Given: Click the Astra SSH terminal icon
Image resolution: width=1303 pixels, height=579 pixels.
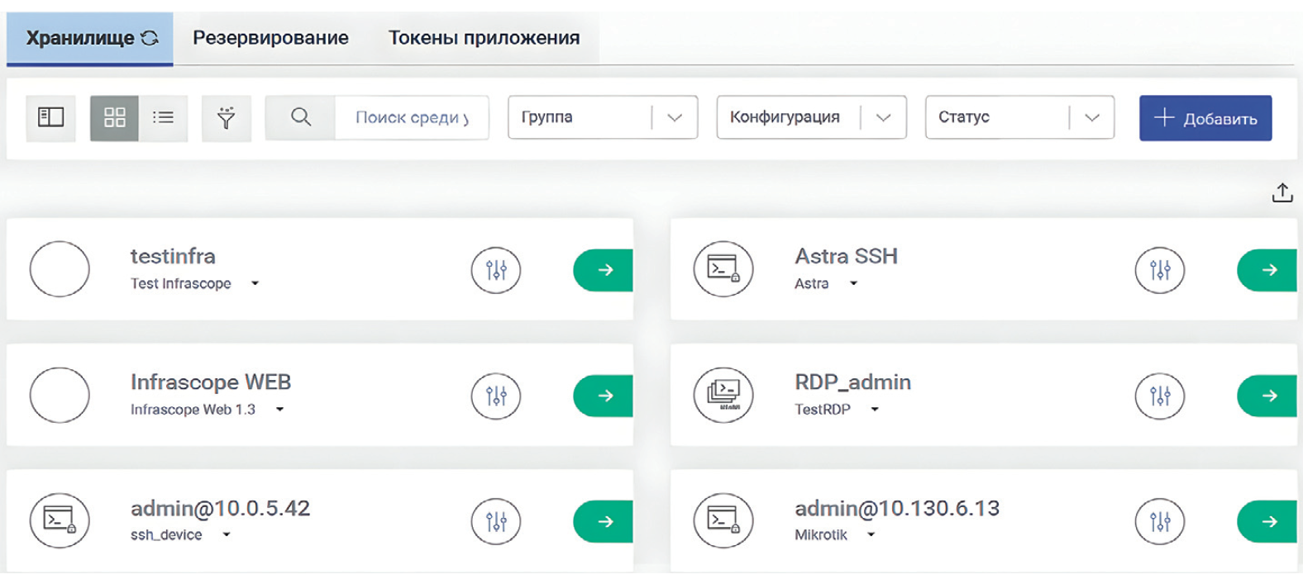Looking at the screenshot, I should 723,269.
